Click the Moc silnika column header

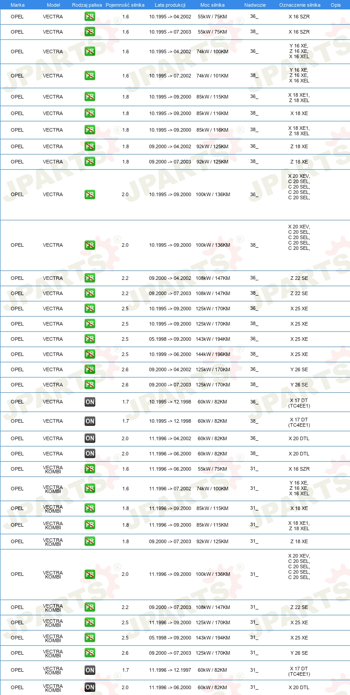pyautogui.click(x=212, y=5)
